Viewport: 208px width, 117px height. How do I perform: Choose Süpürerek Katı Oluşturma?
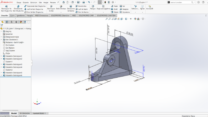click(35, 6)
